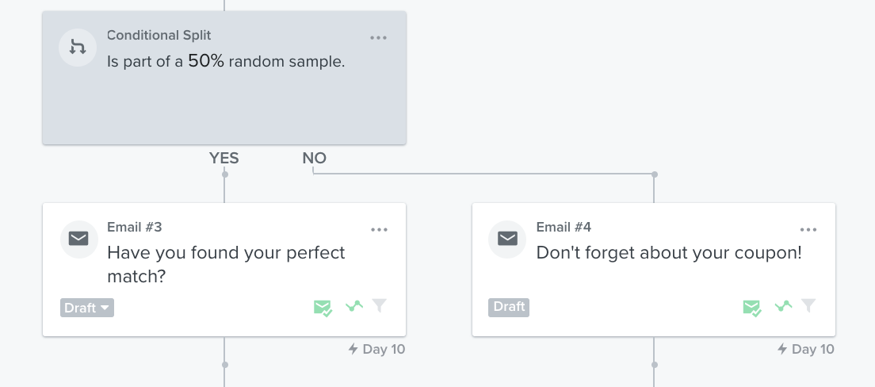Click the "Don't forget about your coupon!" subject

[669, 253]
